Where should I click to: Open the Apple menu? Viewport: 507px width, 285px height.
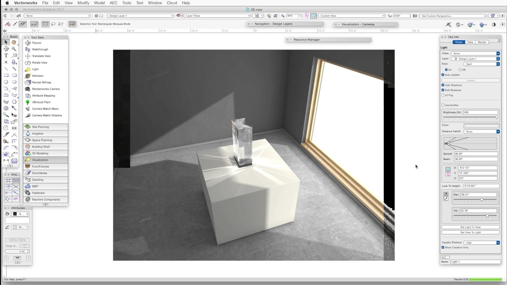7,3
